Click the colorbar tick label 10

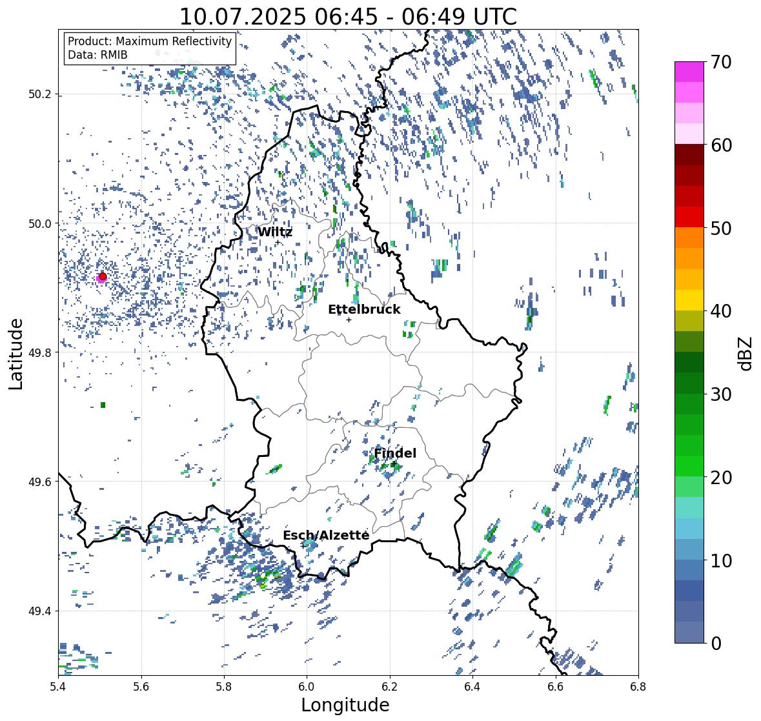pyautogui.click(x=721, y=560)
